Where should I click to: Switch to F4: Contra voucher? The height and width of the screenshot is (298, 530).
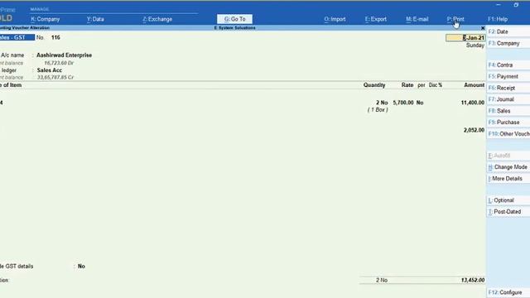tap(508, 65)
